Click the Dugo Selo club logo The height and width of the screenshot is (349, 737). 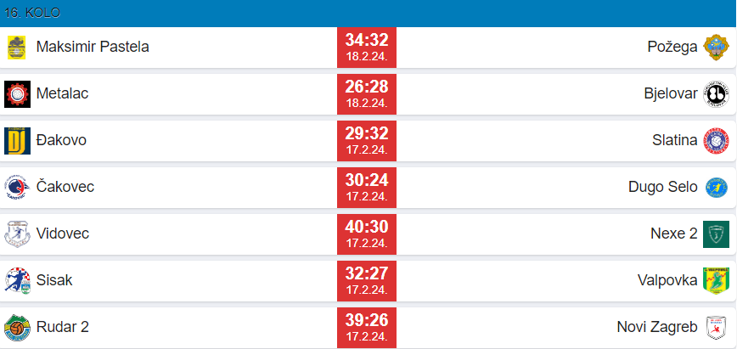716,187
